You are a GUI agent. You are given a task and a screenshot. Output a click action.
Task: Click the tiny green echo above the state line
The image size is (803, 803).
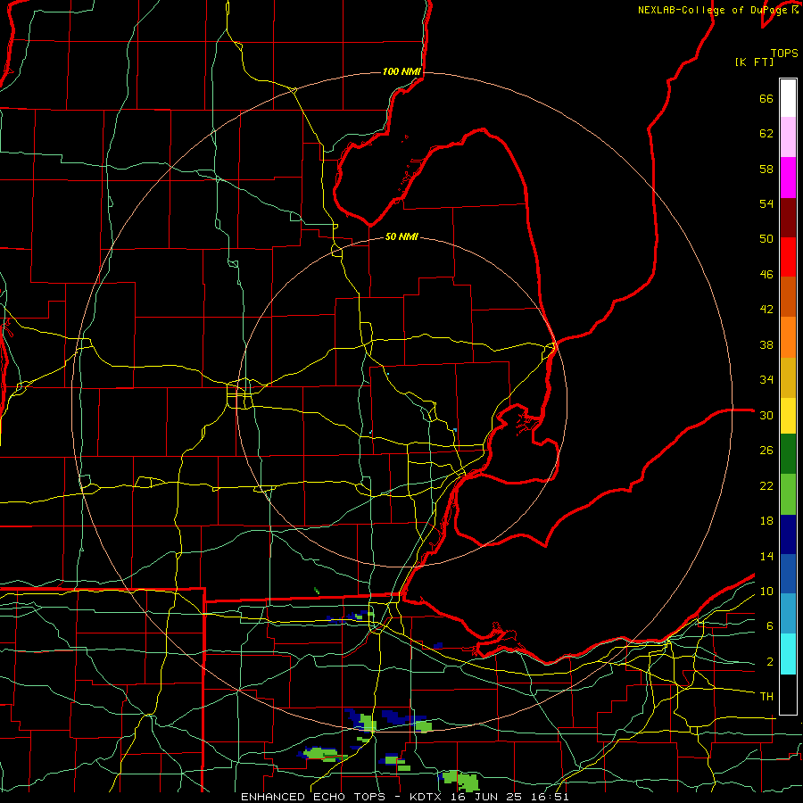(317, 591)
